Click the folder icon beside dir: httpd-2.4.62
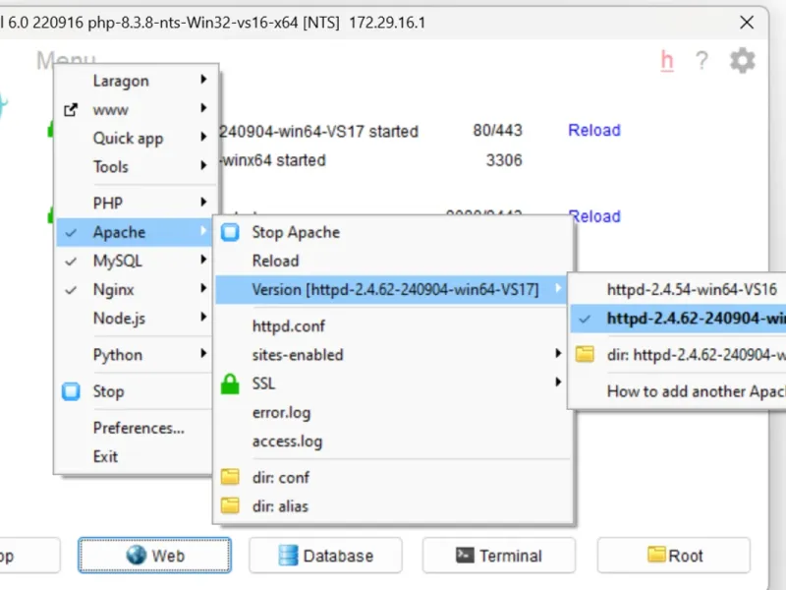This screenshot has width=786, height=590. [585, 354]
